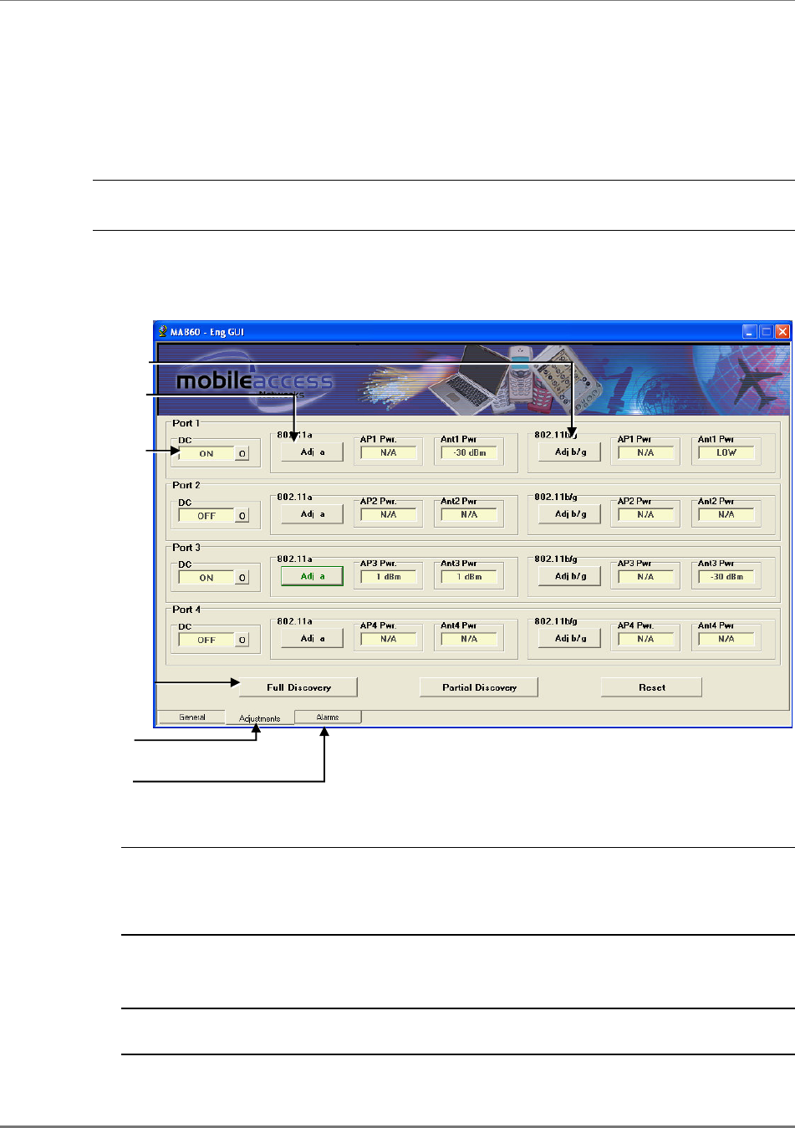
Task: Click Port 3 Adj b/g button
Action: [570, 576]
